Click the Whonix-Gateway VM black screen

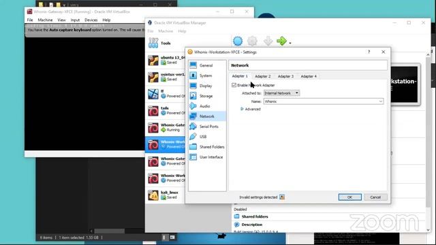pyautogui.click(x=84, y=94)
